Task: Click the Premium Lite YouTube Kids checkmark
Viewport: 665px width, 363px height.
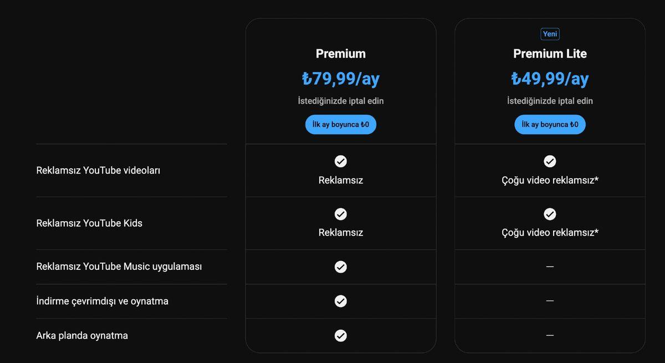Action: pos(550,214)
